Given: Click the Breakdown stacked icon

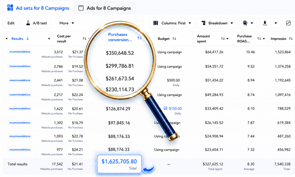Looking at the screenshot, I should [x=203, y=23].
